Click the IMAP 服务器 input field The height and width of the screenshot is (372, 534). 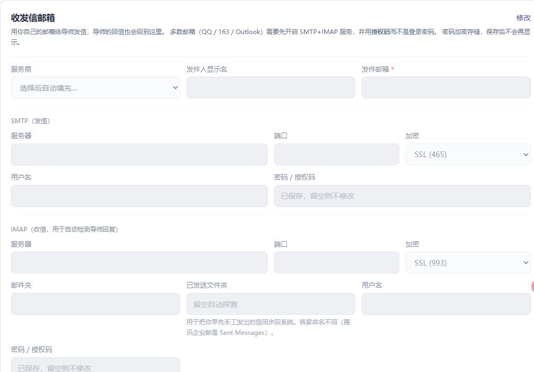(x=139, y=262)
